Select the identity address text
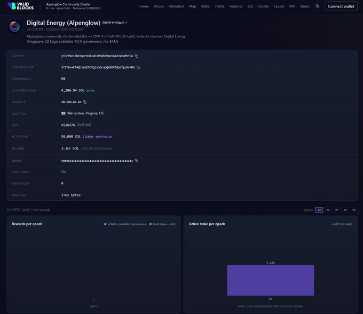The height and width of the screenshot is (314, 363). click(x=97, y=56)
